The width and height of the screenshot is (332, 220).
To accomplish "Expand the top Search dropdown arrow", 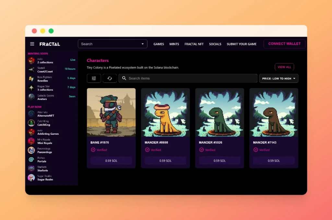I will pyautogui.click(x=143, y=44).
